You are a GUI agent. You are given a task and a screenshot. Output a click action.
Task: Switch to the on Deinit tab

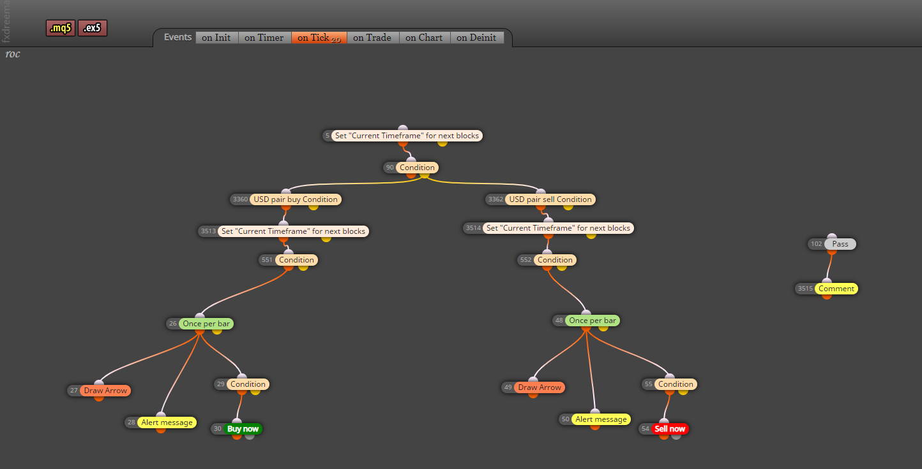[x=476, y=38]
